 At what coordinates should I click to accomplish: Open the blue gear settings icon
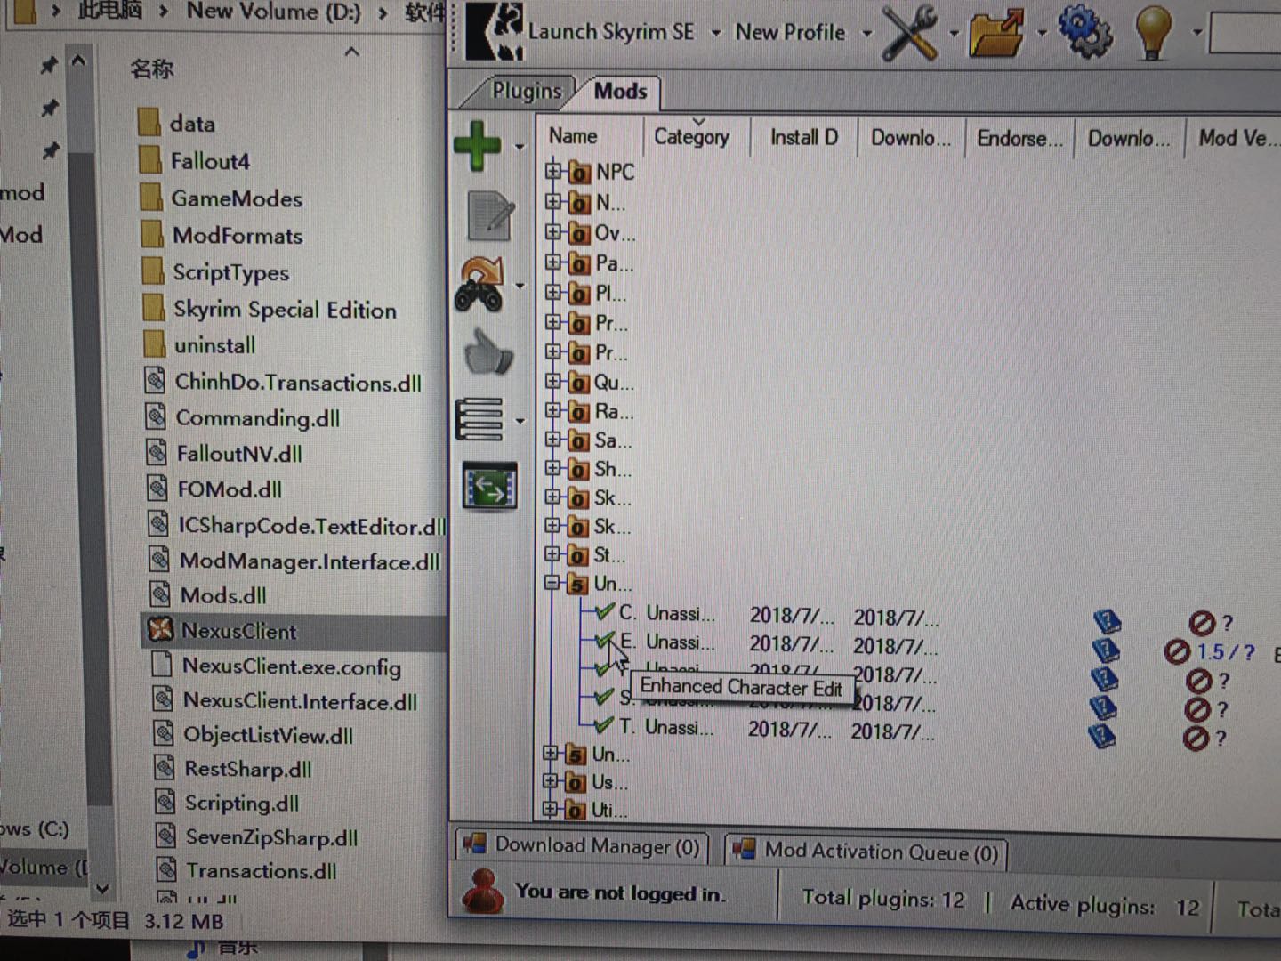(x=1084, y=31)
